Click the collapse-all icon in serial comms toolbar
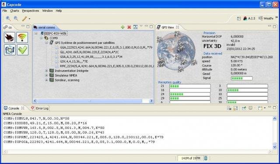The width and height of the screenshot is (280, 164). pos(136,27)
